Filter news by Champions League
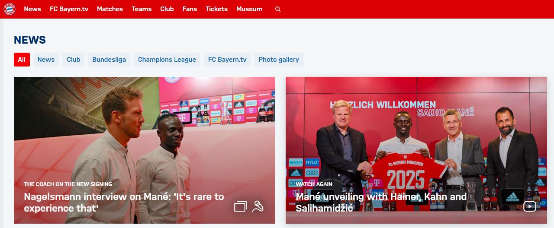 (167, 60)
